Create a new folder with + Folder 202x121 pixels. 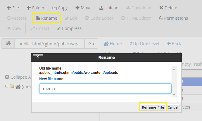tap(36, 8)
